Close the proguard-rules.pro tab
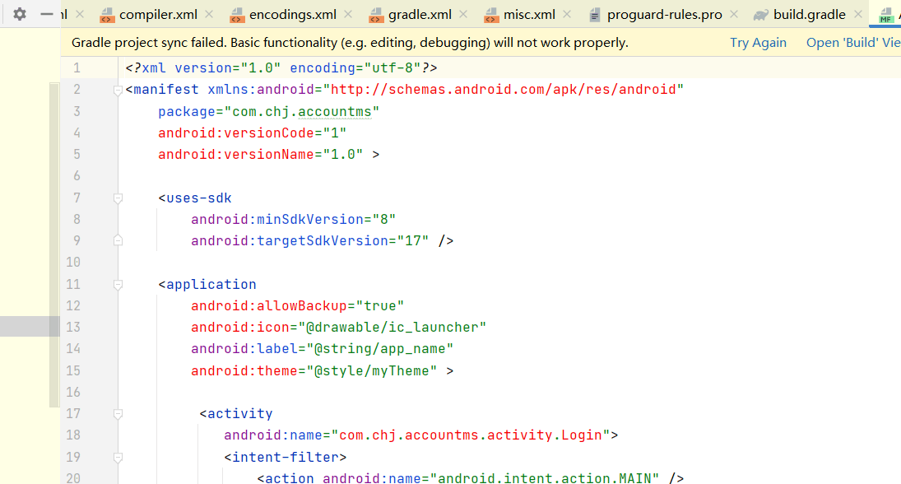Image resolution: width=901 pixels, height=484 pixels. pos(734,14)
